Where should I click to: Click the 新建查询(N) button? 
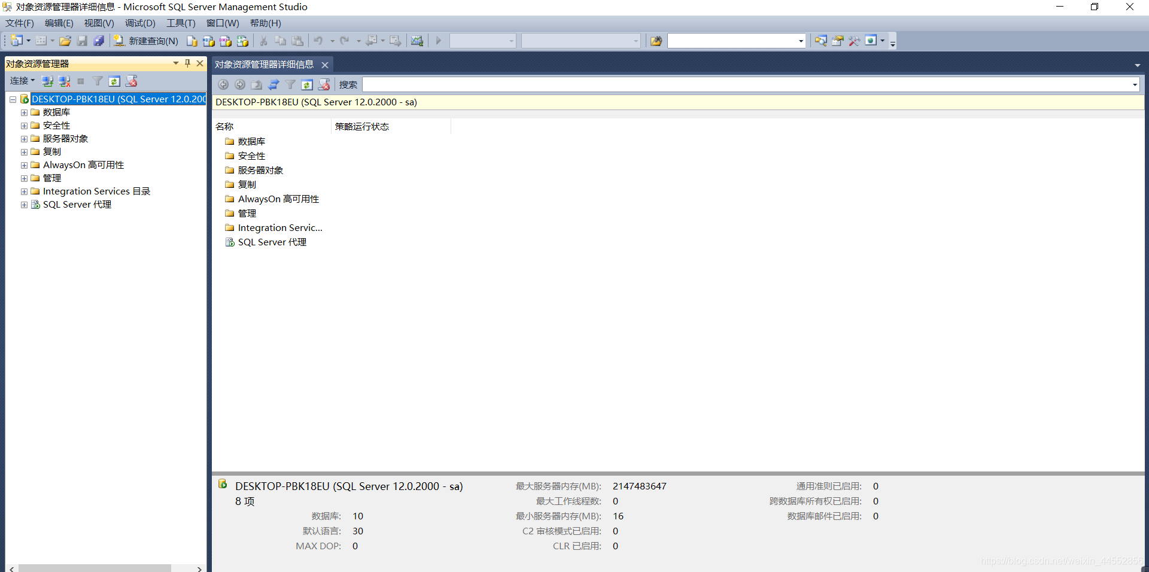click(x=146, y=41)
